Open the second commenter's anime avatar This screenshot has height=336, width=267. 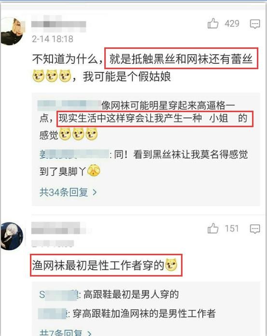[12, 236]
